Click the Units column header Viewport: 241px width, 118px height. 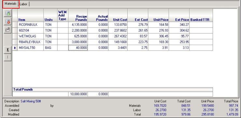pyautogui.click(x=50, y=15)
